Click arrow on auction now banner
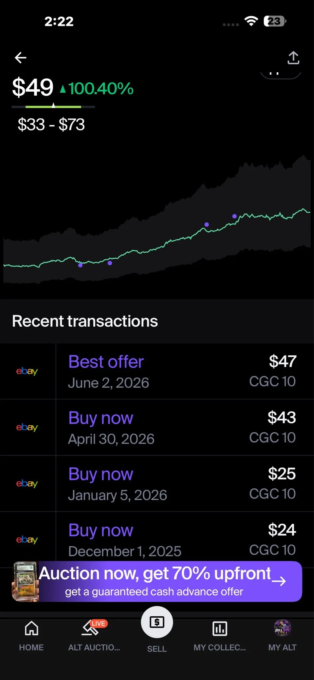The image size is (314, 680). (x=279, y=581)
